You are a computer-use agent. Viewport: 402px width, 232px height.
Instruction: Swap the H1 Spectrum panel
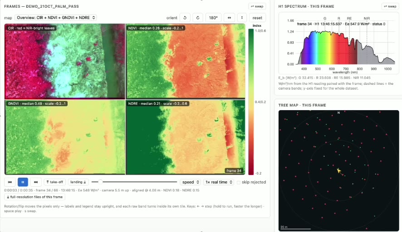(390, 6)
